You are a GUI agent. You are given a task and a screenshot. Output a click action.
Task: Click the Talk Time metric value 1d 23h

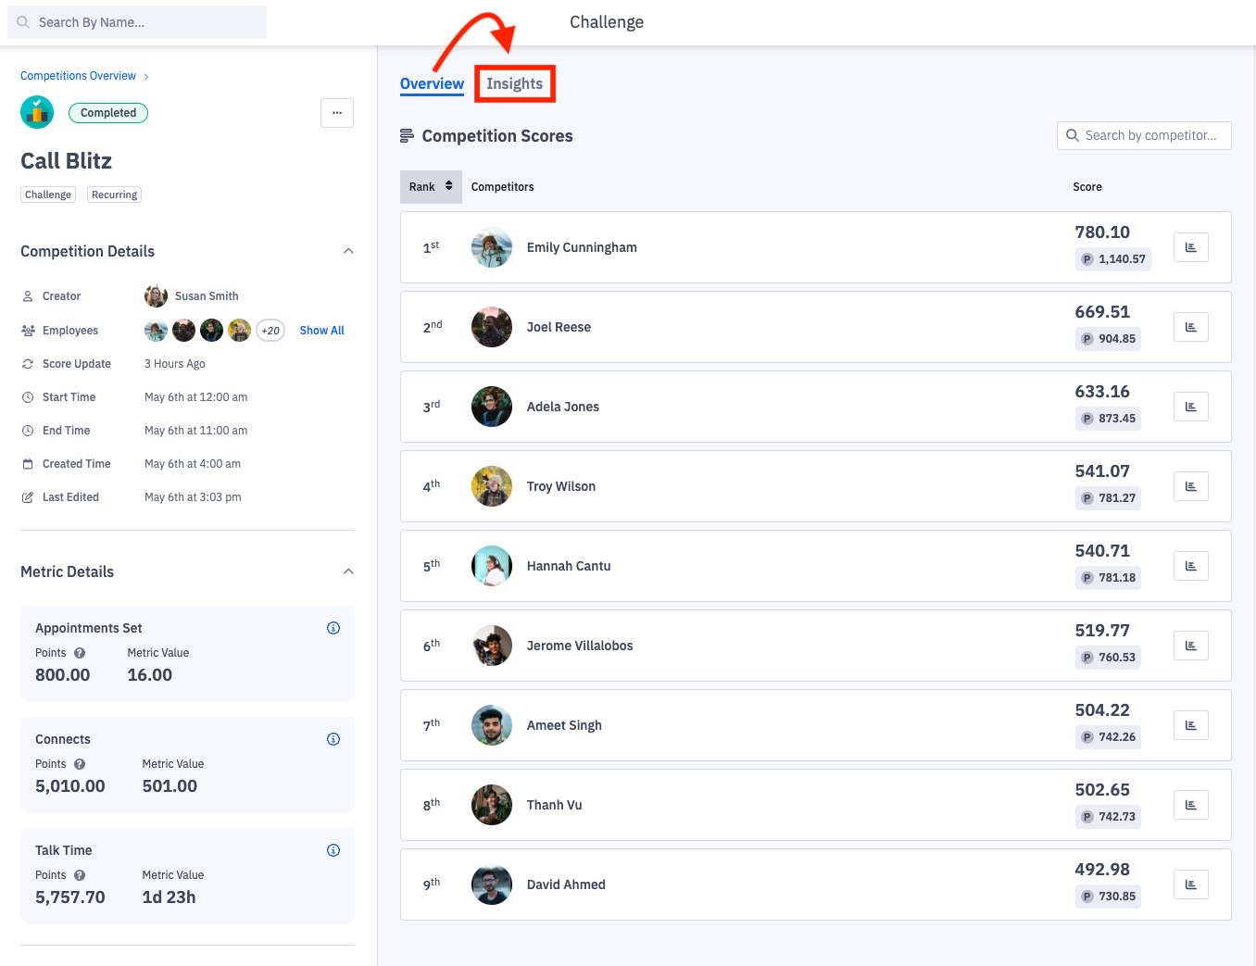[x=169, y=897]
